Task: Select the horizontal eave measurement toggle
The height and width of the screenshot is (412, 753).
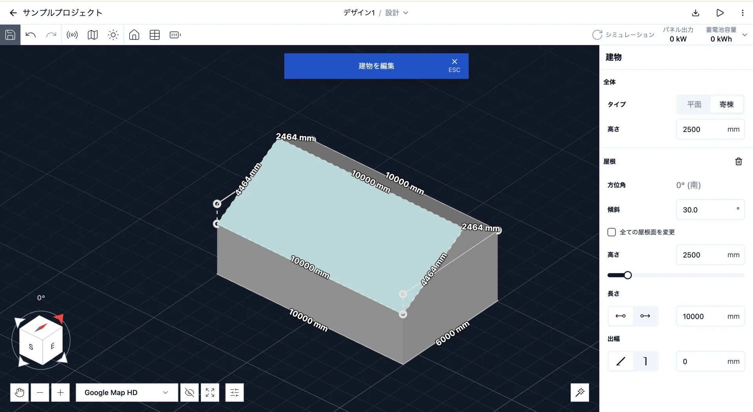Action: pyautogui.click(x=645, y=361)
